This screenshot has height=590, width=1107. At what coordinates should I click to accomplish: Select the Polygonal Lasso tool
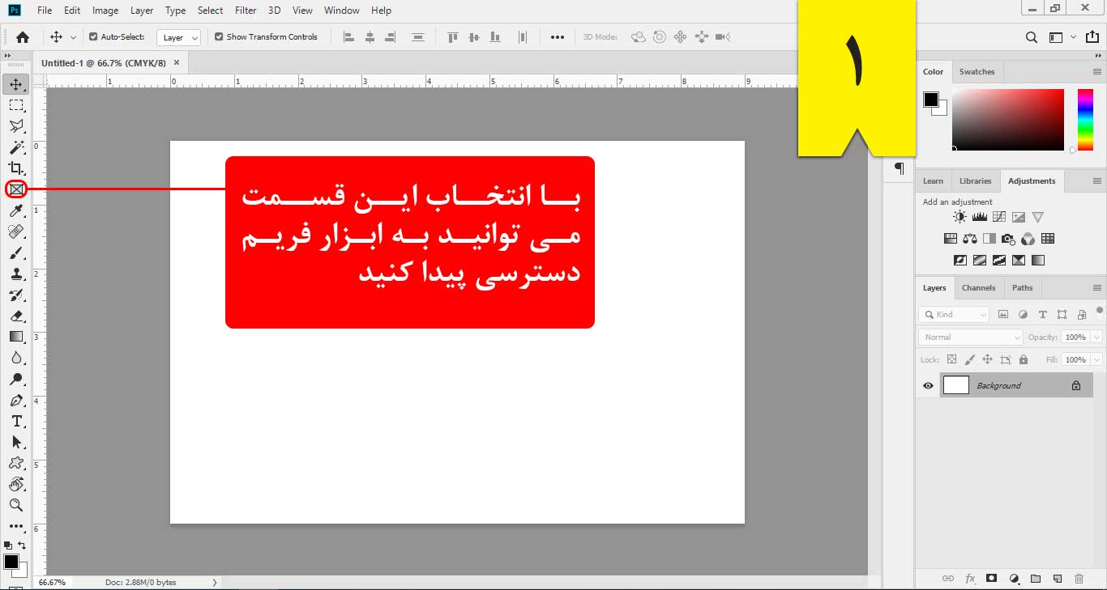(16, 126)
